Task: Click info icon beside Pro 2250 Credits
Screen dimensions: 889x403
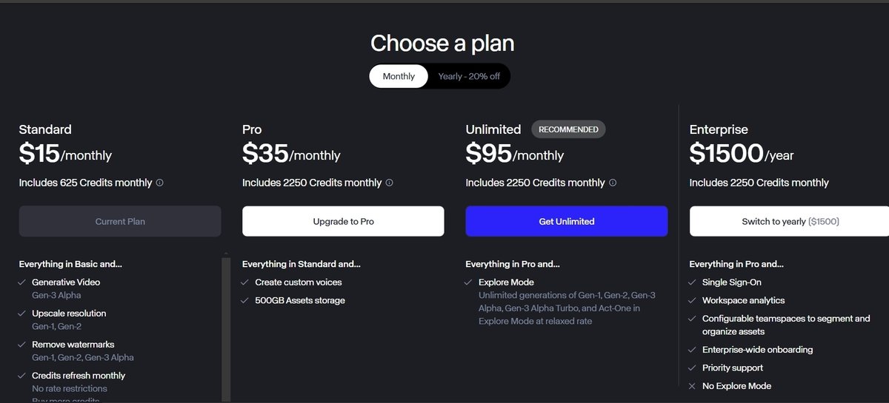Action: pos(390,183)
